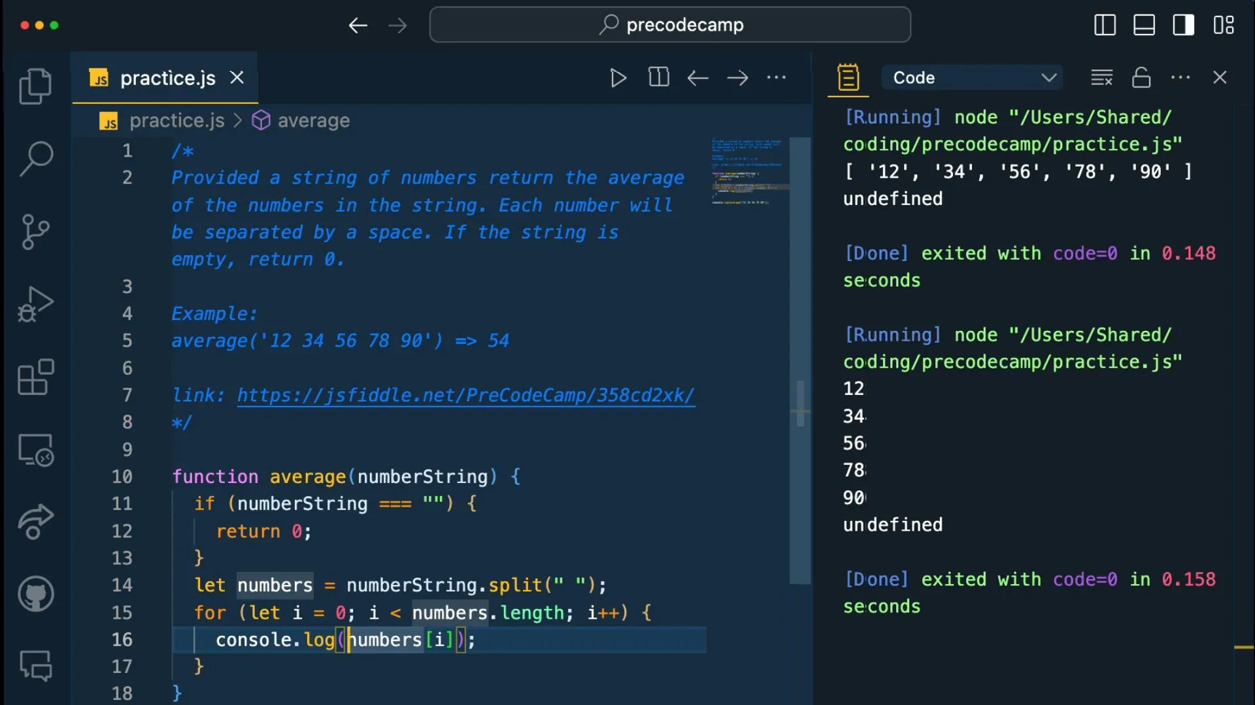Open the jsfiddle.net PreCodeCamp link

(465, 395)
